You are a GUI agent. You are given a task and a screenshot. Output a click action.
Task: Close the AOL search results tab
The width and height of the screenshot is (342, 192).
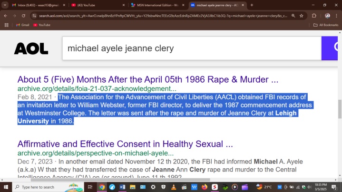coord(243,5)
